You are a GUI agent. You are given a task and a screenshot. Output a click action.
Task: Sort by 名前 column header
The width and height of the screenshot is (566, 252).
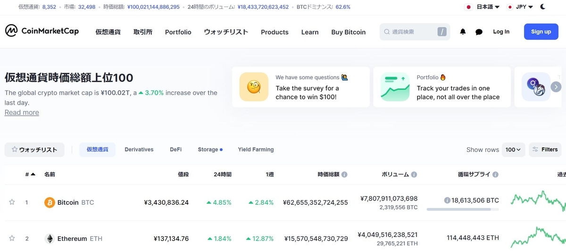click(50, 175)
